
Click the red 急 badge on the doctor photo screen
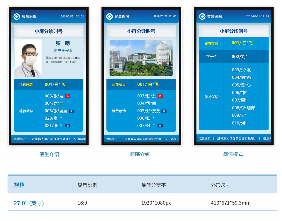68,96
